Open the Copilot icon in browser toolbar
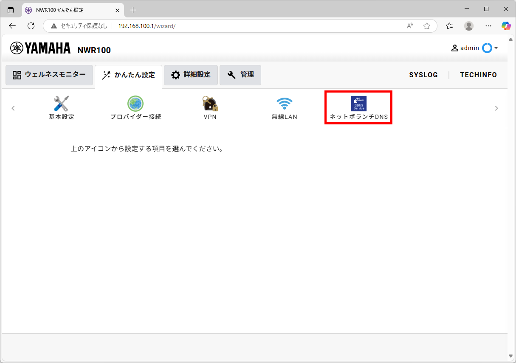 (506, 26)
